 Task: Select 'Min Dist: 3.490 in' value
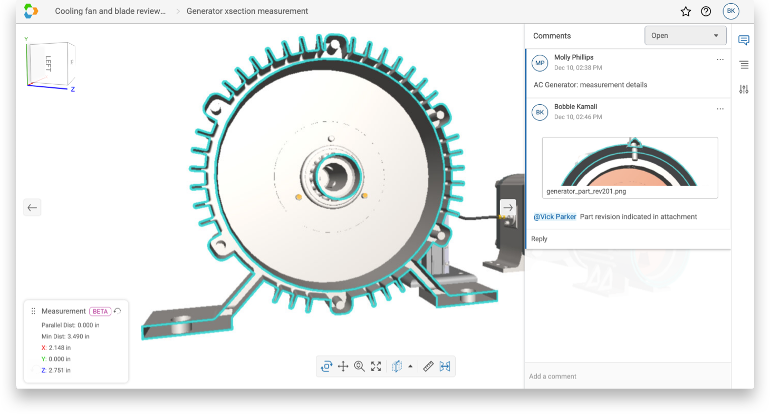(65, 336)
